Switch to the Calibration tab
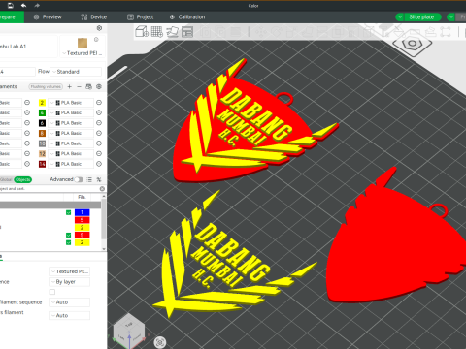Screen dimensions: 466x349 (x=187, y=17)
